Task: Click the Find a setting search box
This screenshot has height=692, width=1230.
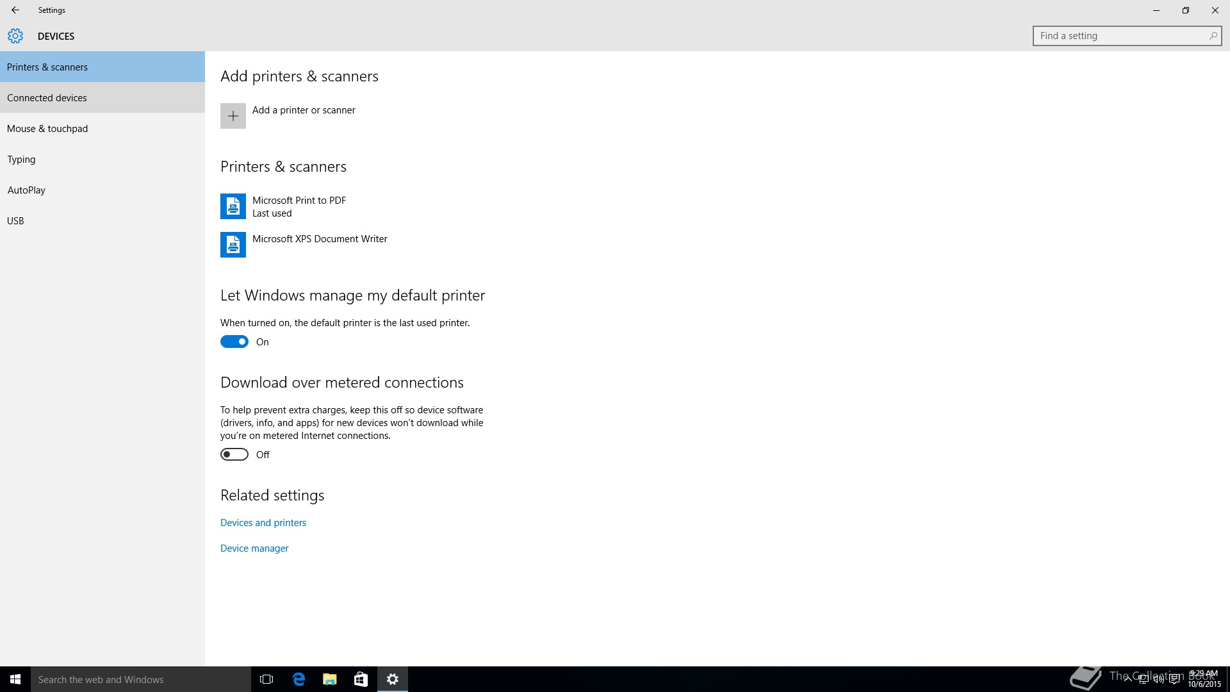Action: 1127,36
